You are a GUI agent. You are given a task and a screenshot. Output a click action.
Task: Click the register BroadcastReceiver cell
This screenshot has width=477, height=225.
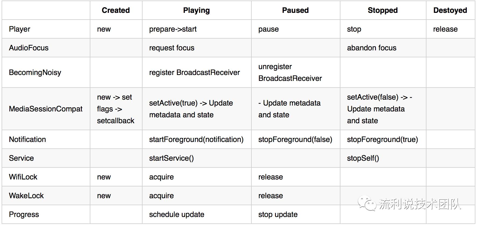[x=194, y=72]
